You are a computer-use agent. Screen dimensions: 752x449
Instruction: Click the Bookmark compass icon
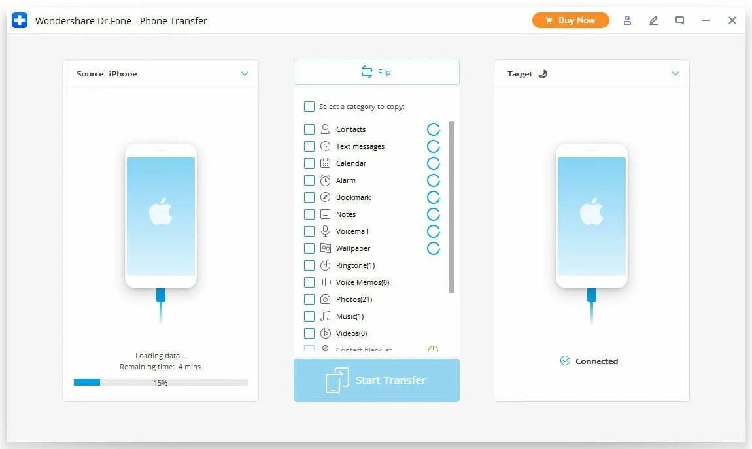[x=325, y=197]
